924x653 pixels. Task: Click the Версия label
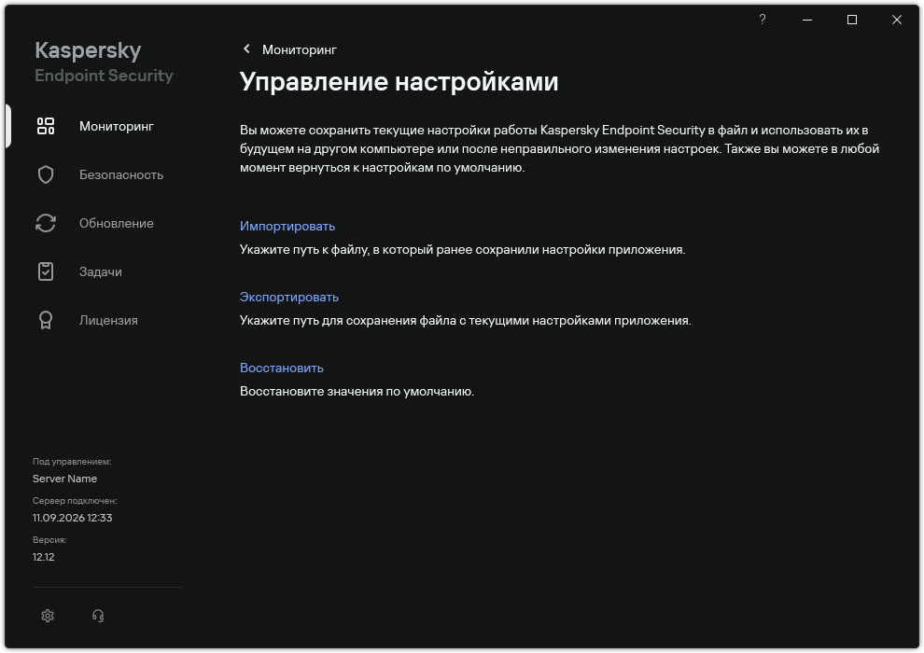[x=49, y=540]
